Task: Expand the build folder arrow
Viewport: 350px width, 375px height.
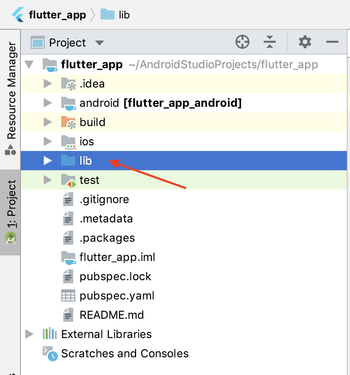Action: coord(48,122)
